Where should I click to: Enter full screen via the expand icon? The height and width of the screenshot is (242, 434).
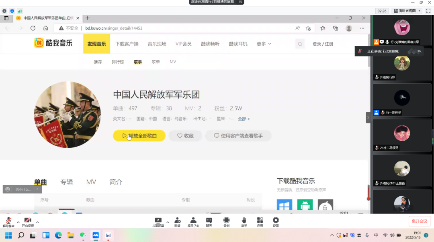(x=428, y=11)
